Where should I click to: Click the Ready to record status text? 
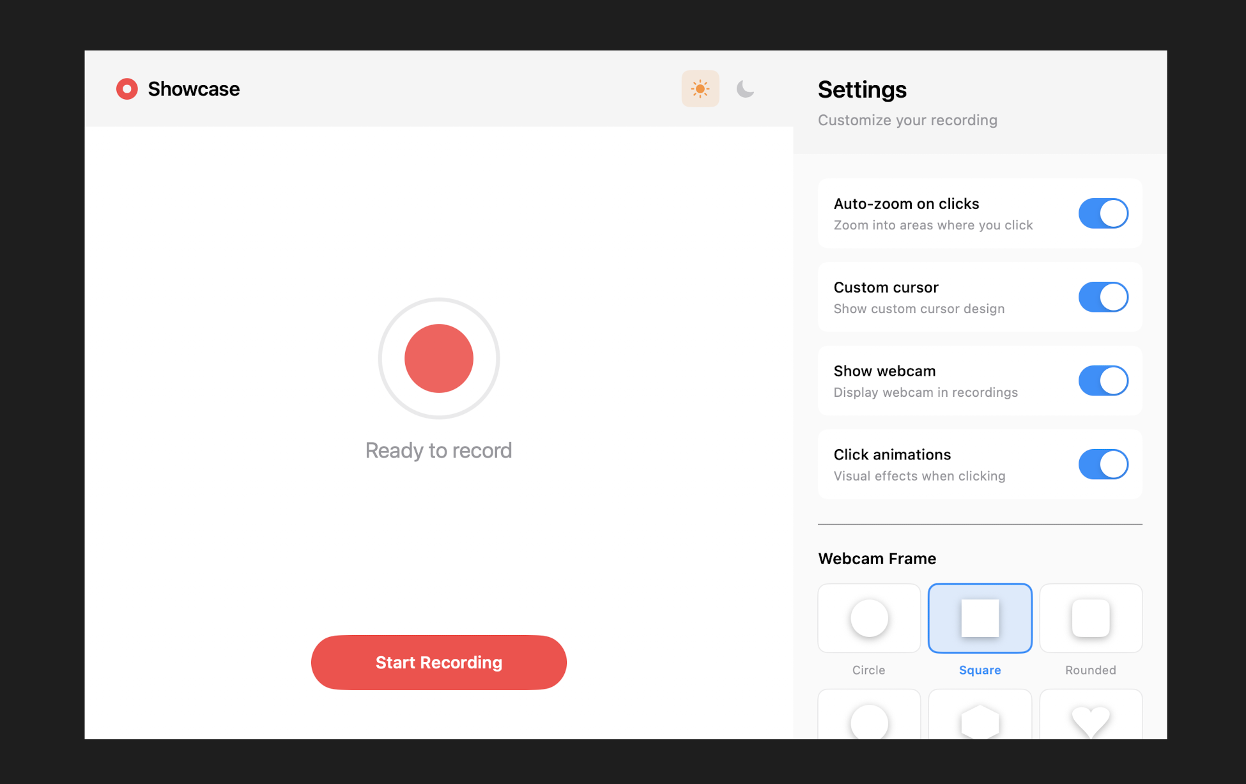click(x=438, y=450)
